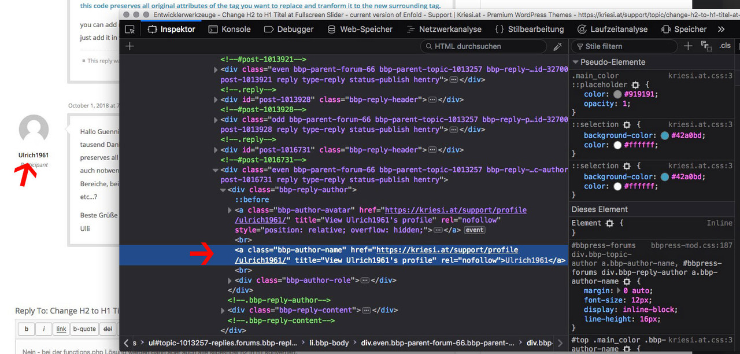Screen dimensions: 740x354
Task: Expand the post-1013921 reply div node
Action: point(216,69)
